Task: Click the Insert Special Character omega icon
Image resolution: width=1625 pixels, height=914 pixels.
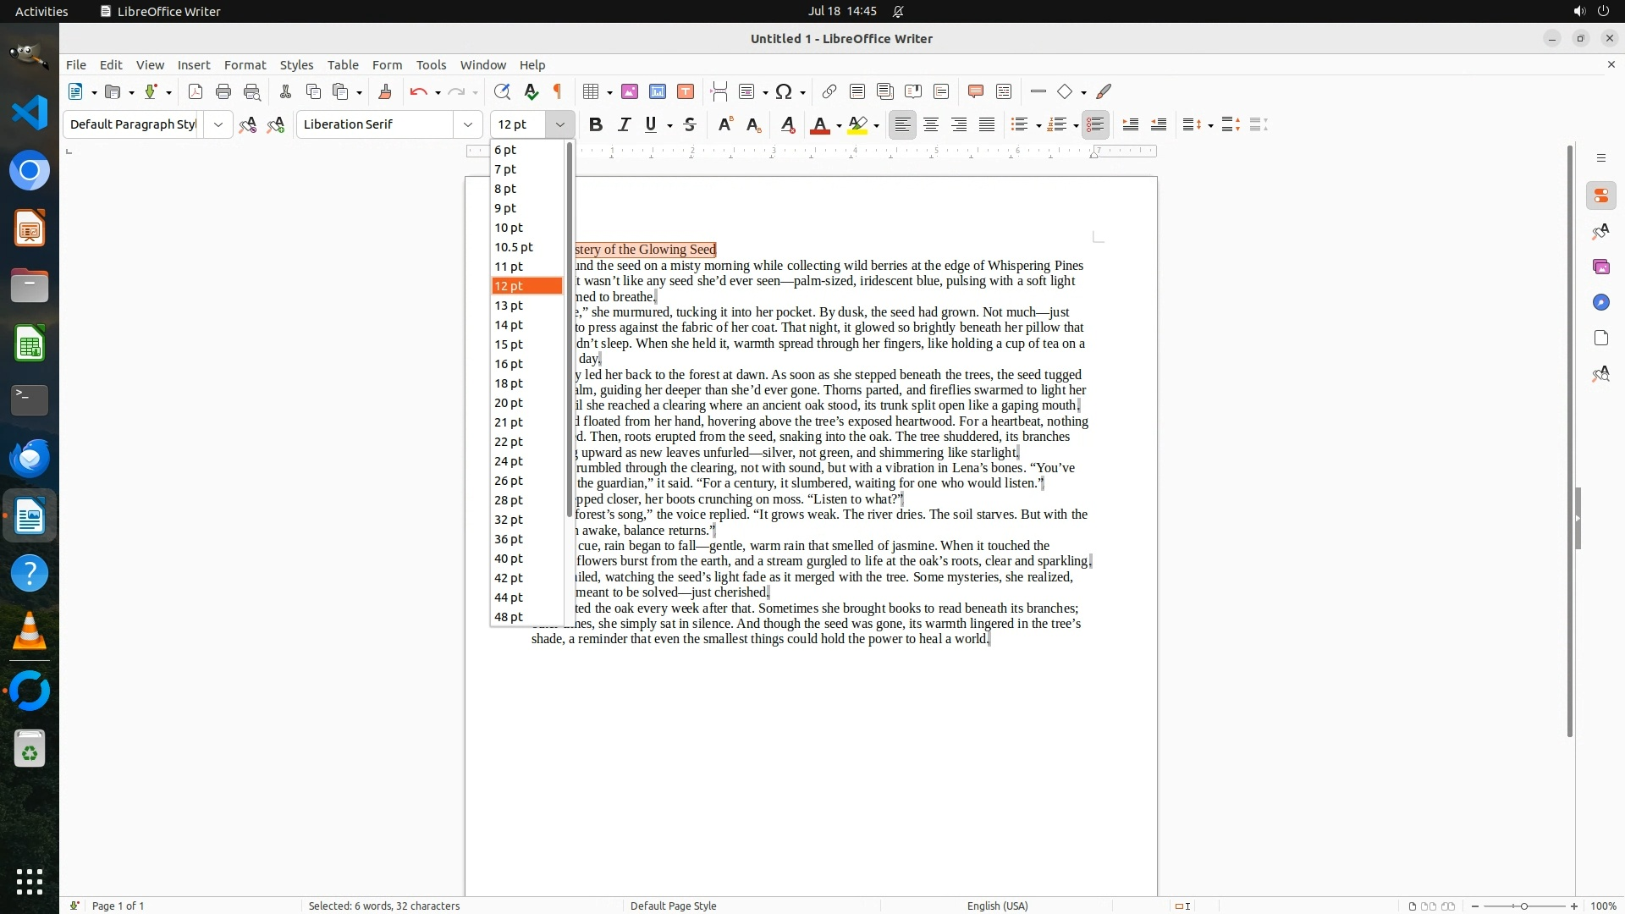Action: [x=784, y=91]
